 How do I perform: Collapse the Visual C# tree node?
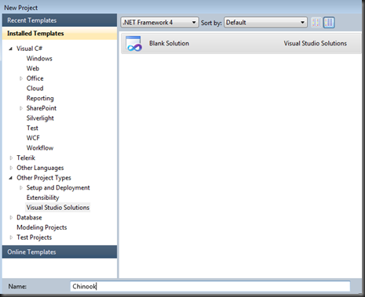tap(11, 49)
